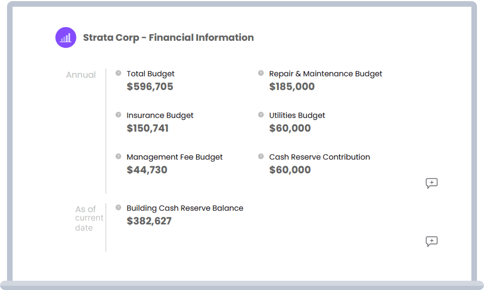Open help beside Building Cash Reserve Balance
Viewport: 484px width, 290px height.
point(118,207)
